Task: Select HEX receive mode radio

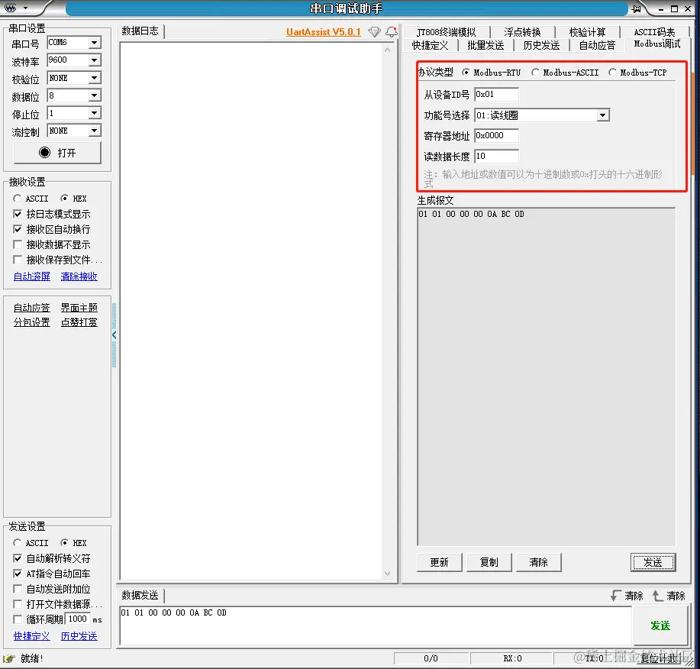Action: pyautogui.click(x=64, y=199)
